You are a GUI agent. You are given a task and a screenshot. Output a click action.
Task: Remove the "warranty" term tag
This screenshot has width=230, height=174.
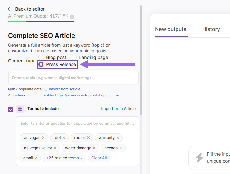tap(118, 138)
